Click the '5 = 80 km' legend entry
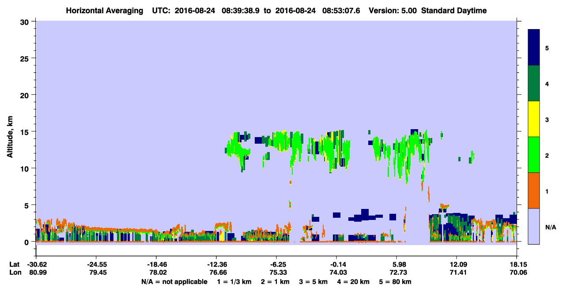The width and height of the screenshot is (574, 294). tap(395, 282)
